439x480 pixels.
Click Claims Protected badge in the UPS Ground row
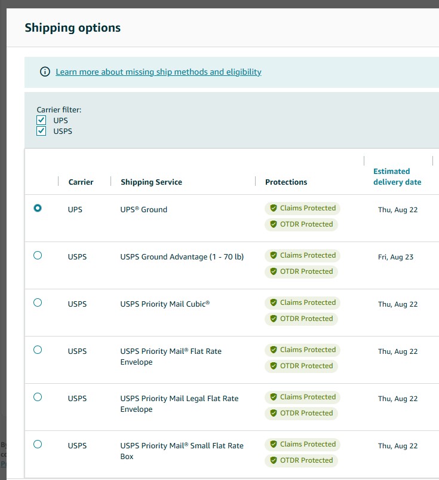click(x=303, y=208)
